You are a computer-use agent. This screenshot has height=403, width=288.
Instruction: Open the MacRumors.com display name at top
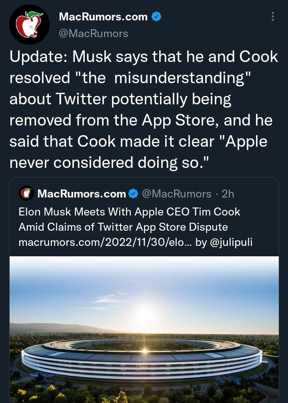coord(103,17)
